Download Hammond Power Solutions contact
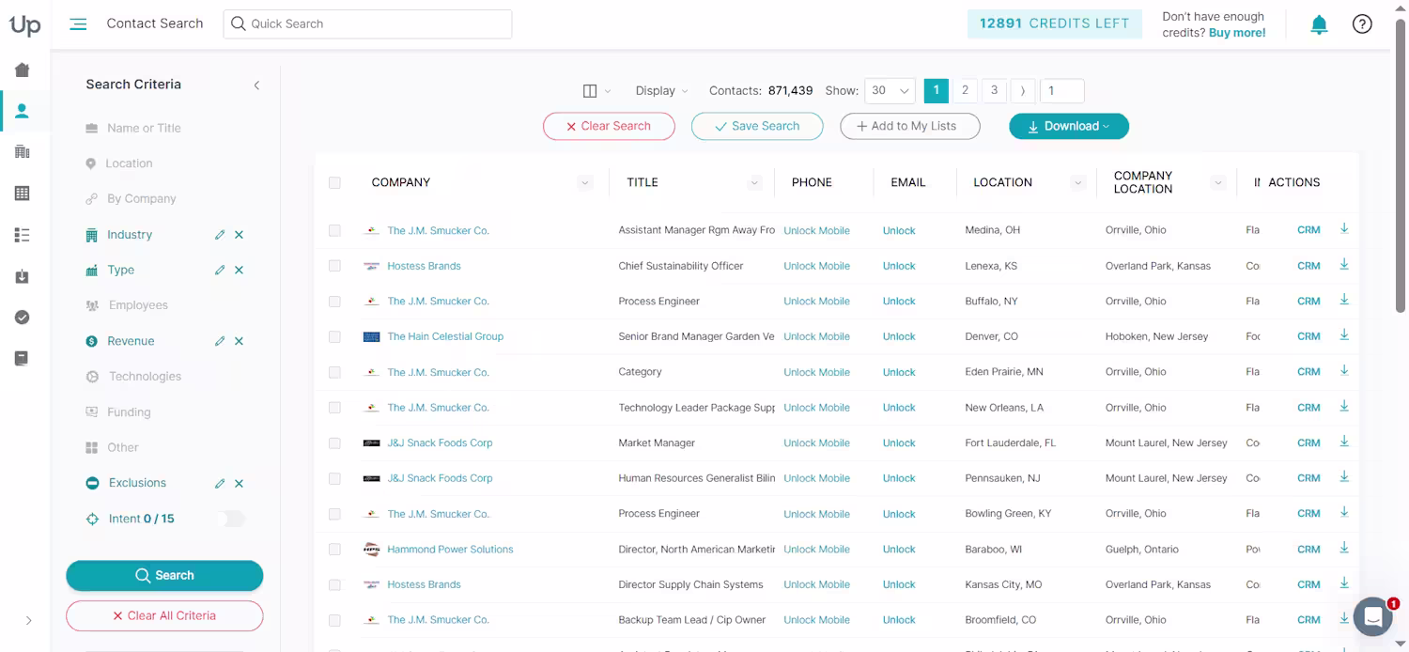Screen dimensions: 1409x652 point(1344,548)
